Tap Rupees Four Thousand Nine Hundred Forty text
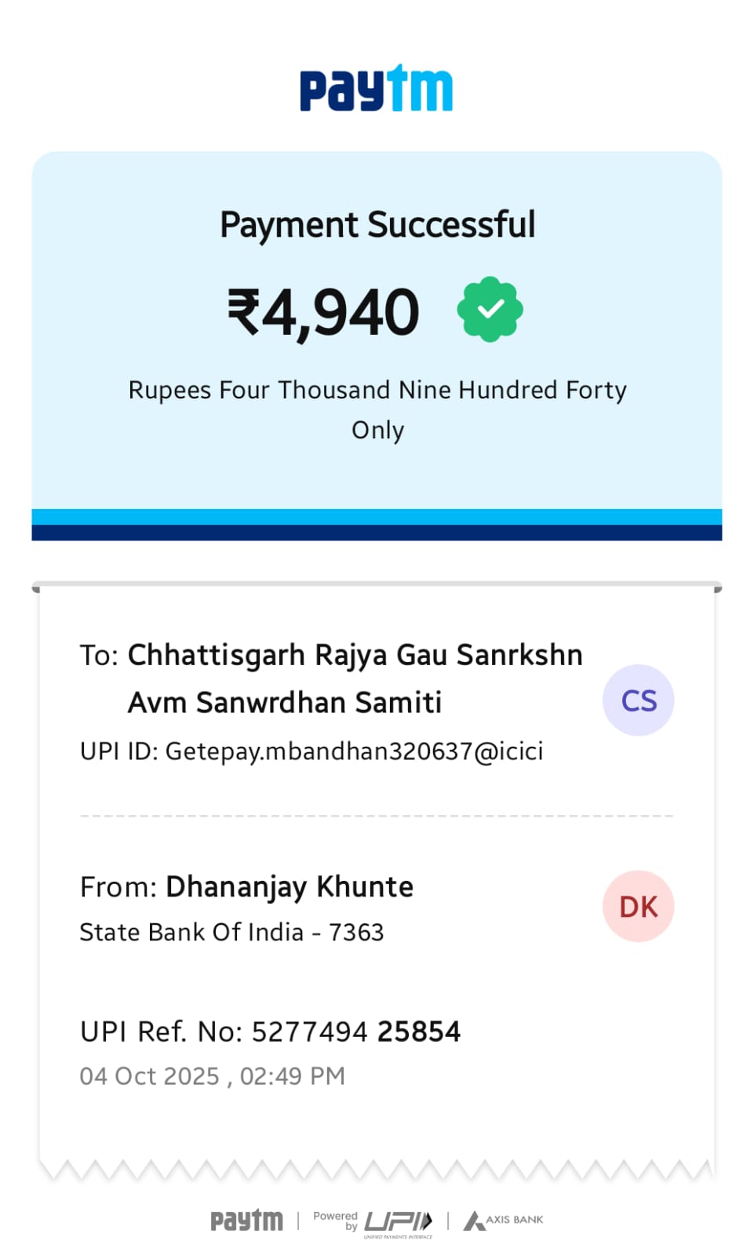The width and height of the screenshot is (754, 1255). pyautogui.click(x=377, y=391)
